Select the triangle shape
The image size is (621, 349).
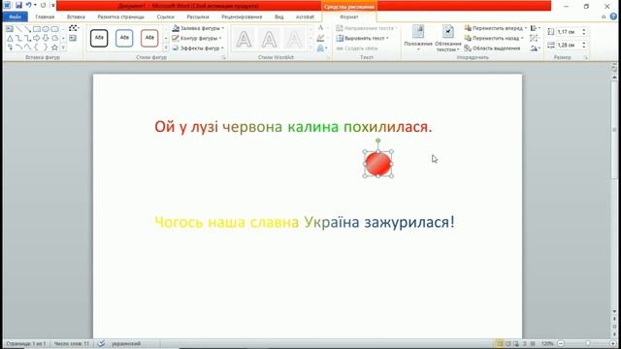10,38
